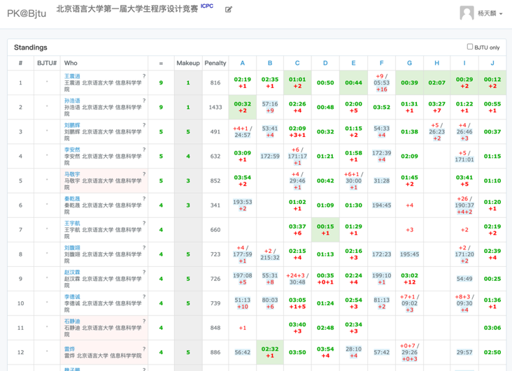Screen dimensions: 512x371
Task: Click 赵汉霖's problem G cell 03:02 +12
Action: 409,279
